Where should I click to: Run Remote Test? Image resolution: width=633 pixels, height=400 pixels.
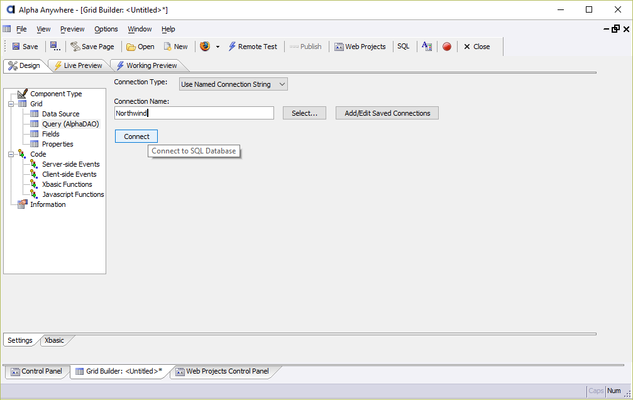(x=253, y=47)
